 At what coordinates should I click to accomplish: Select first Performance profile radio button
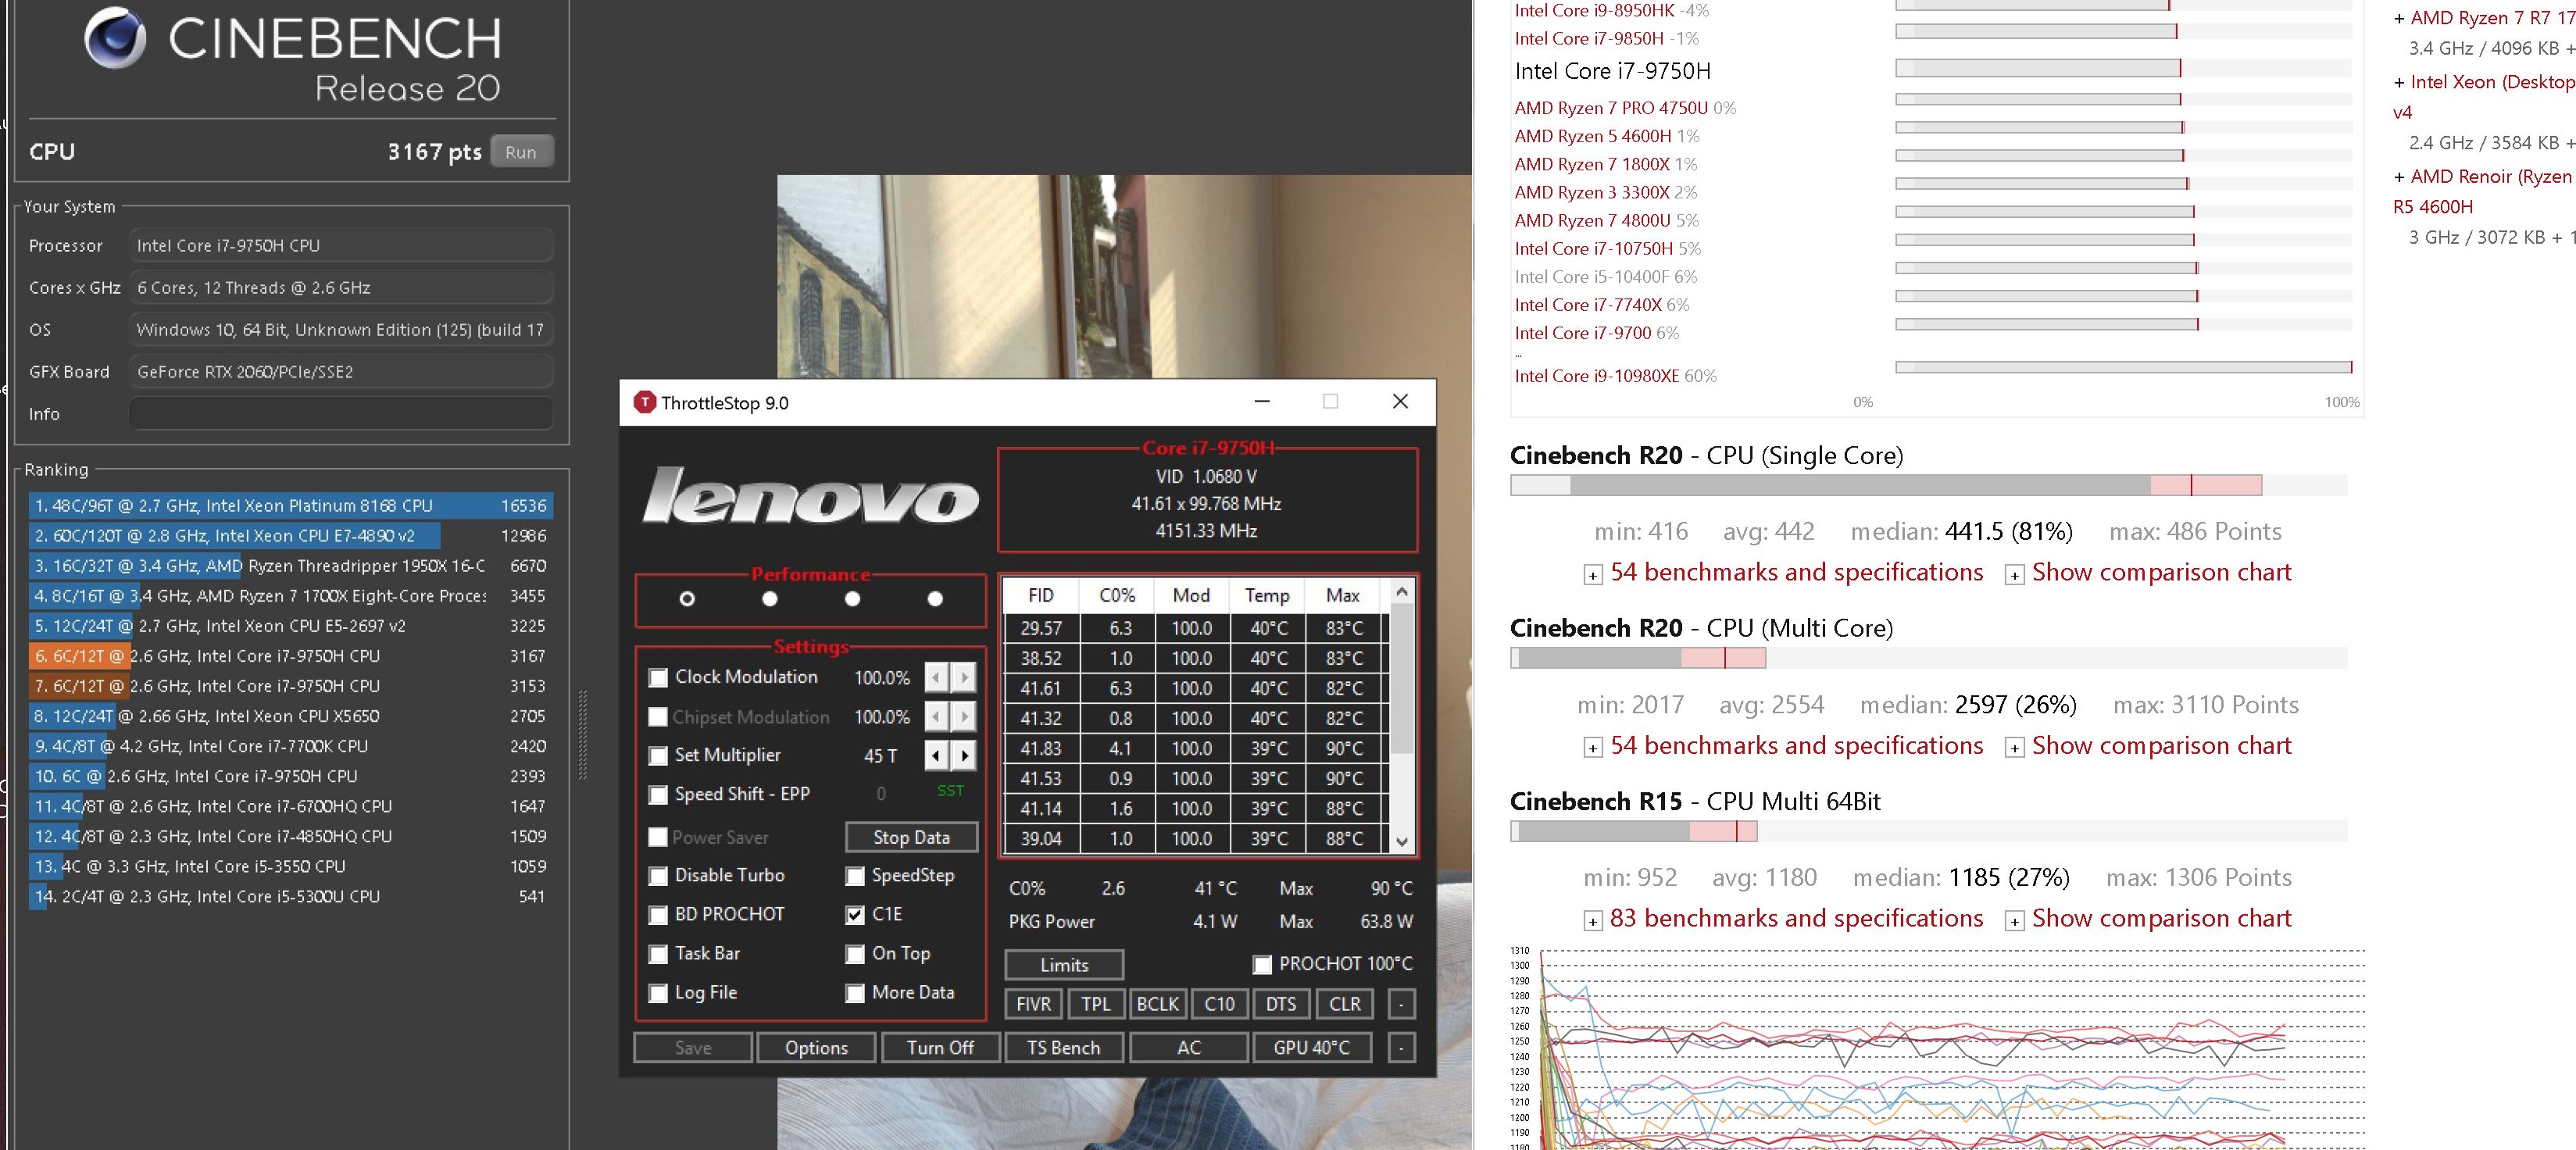(x=687, y=599)
